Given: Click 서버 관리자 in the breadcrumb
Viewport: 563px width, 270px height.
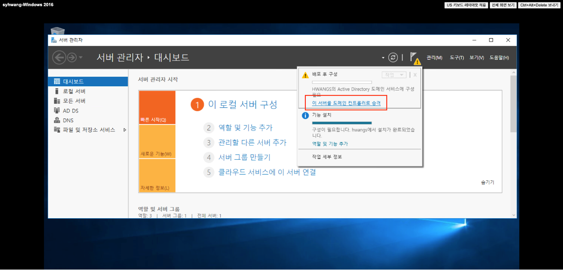Looking at the screenshot, I should click(120, 57).
